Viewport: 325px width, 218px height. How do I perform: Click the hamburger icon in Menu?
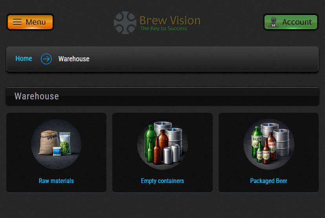tap(17, 22)
